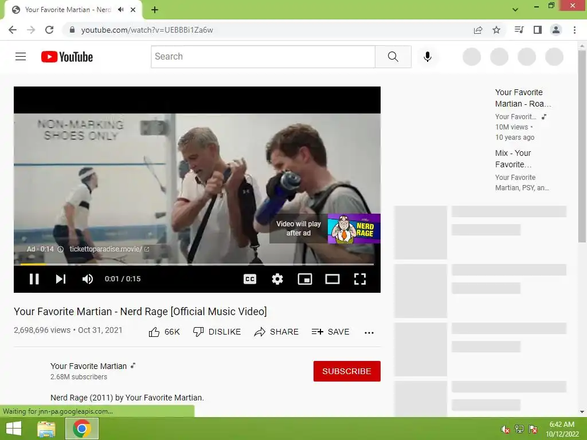The width and height of the screenshot is (587, 440).
Task: Share the video
Action: (276, 332)
